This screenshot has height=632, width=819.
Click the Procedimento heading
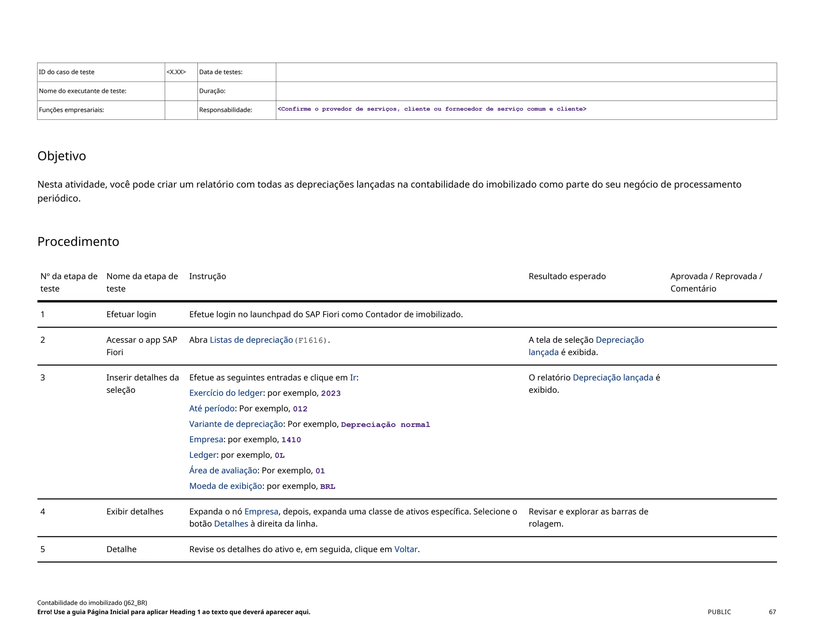[78, 242]
